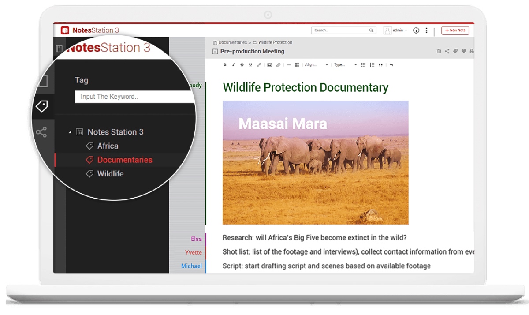Toggle strikethrough formatting

[x=242, y=65]
